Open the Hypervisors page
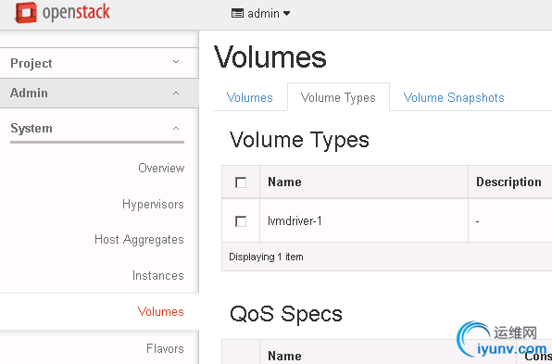Viewport: 552px width, 364px height. click(x=153, y=204)
